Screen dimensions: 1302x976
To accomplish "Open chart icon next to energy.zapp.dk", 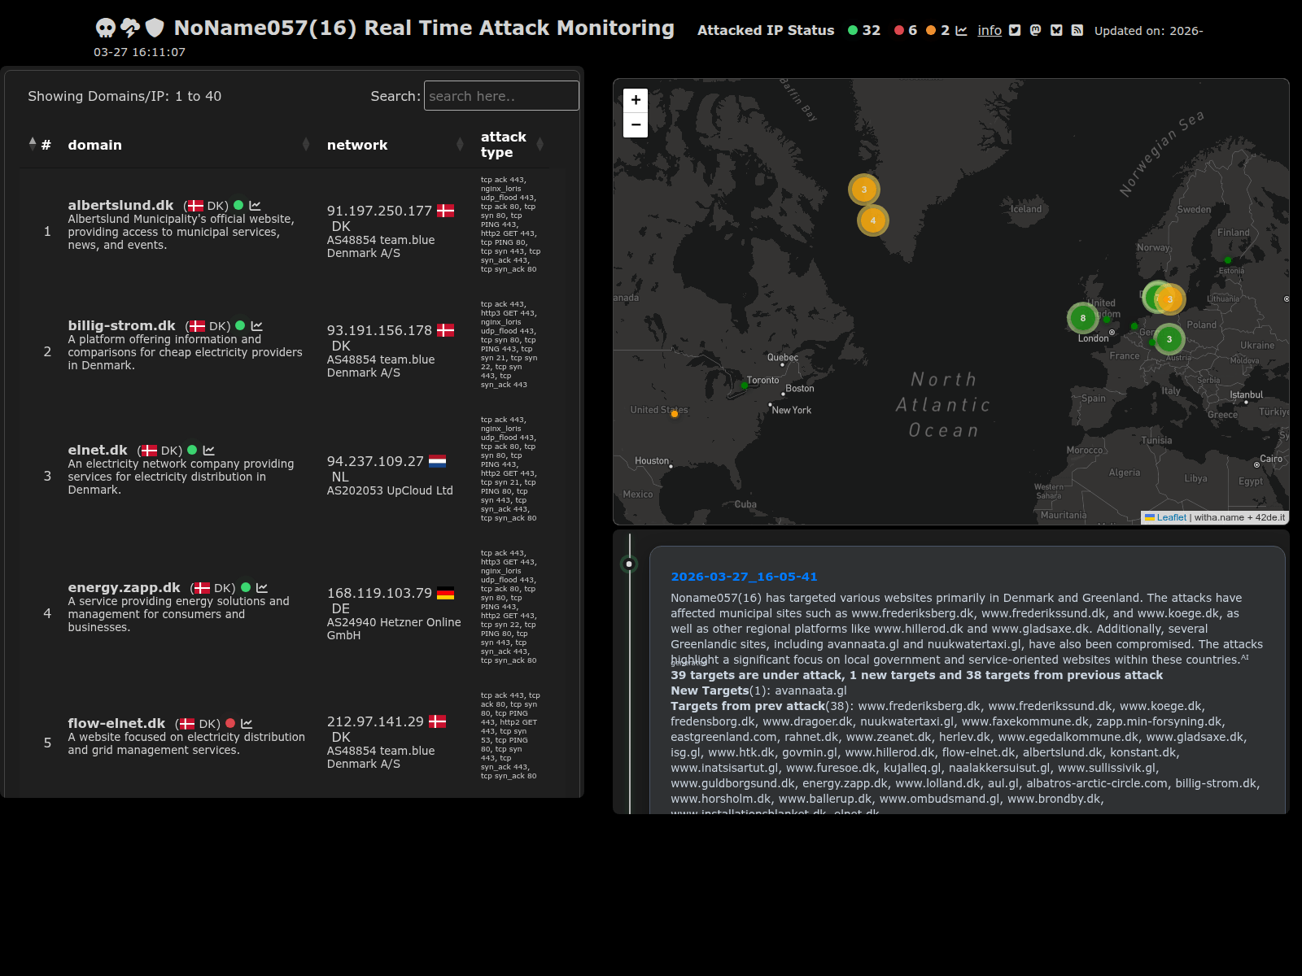I will [x=262, y=588].
